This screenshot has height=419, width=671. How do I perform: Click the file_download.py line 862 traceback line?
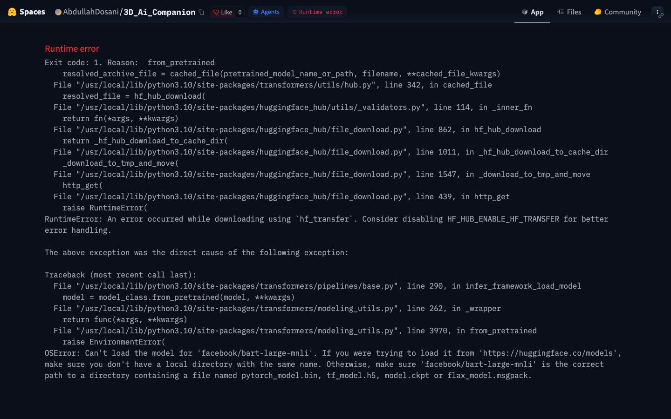coord(297,129)
